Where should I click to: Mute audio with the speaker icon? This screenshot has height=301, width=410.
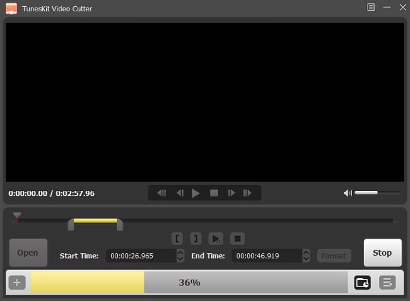348,193
